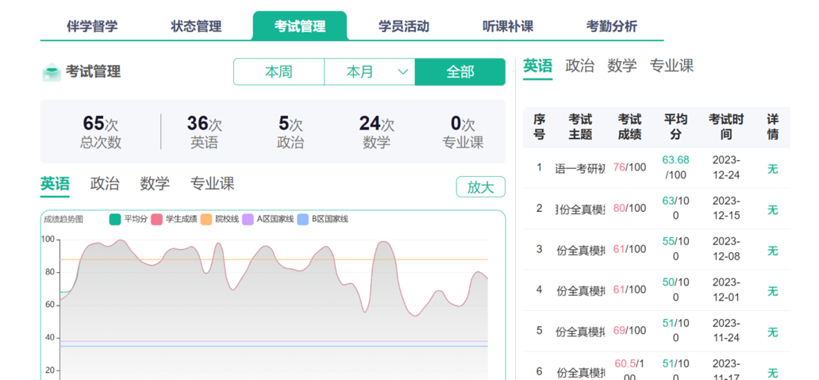Click the 详情 column header
Image resolution: width=819 pixels, height=380 pixels.
772,127
